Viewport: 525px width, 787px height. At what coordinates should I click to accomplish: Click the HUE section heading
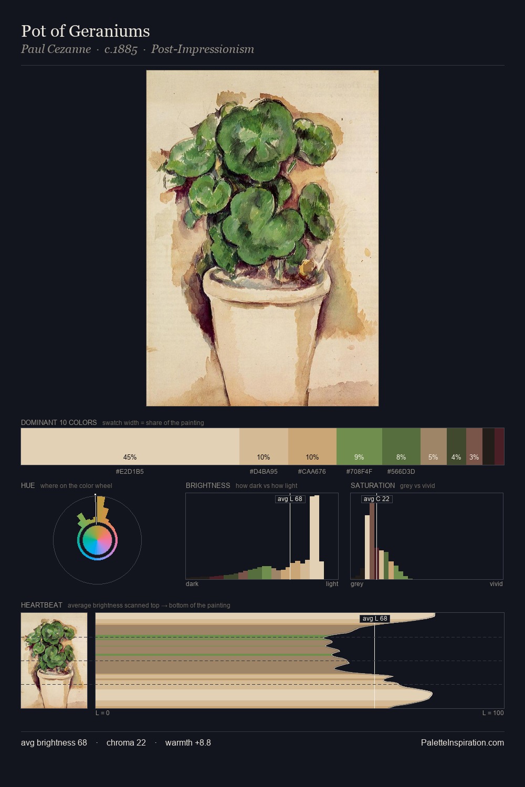28,485
